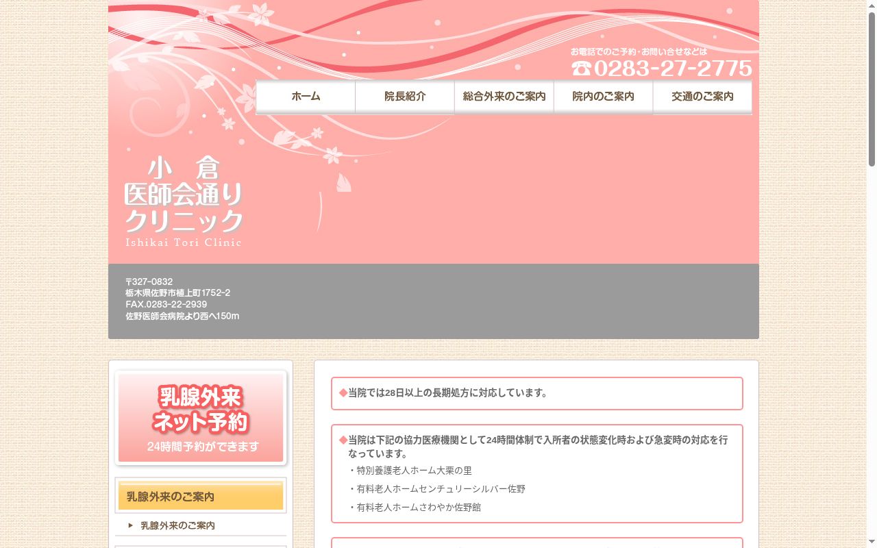877x548 pixels.
Task: Click the postal code 〒327-0832
Action: click(x=149, y=282)
